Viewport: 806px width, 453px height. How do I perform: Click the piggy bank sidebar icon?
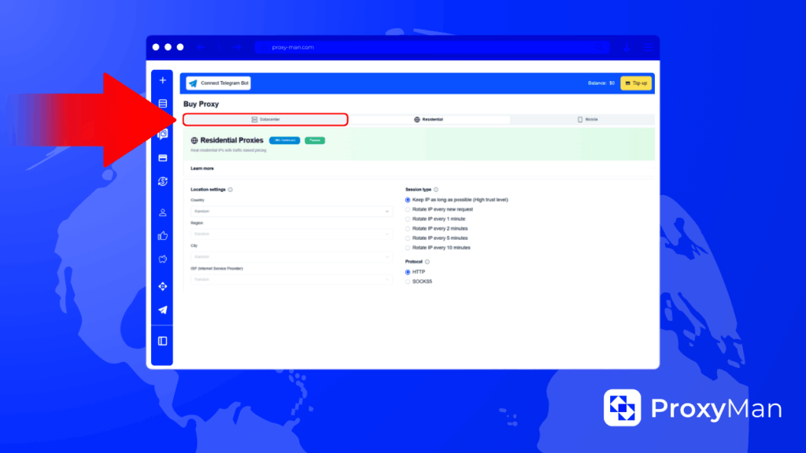click(162, 259)
